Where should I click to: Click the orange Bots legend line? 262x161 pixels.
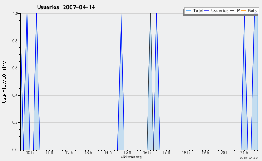244,11
